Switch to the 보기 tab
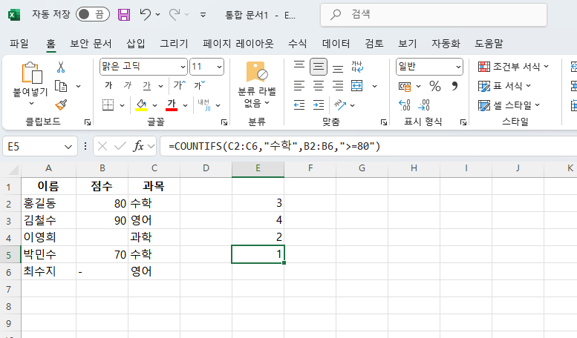This screenshot has width=577, height=338. [408, 44]
